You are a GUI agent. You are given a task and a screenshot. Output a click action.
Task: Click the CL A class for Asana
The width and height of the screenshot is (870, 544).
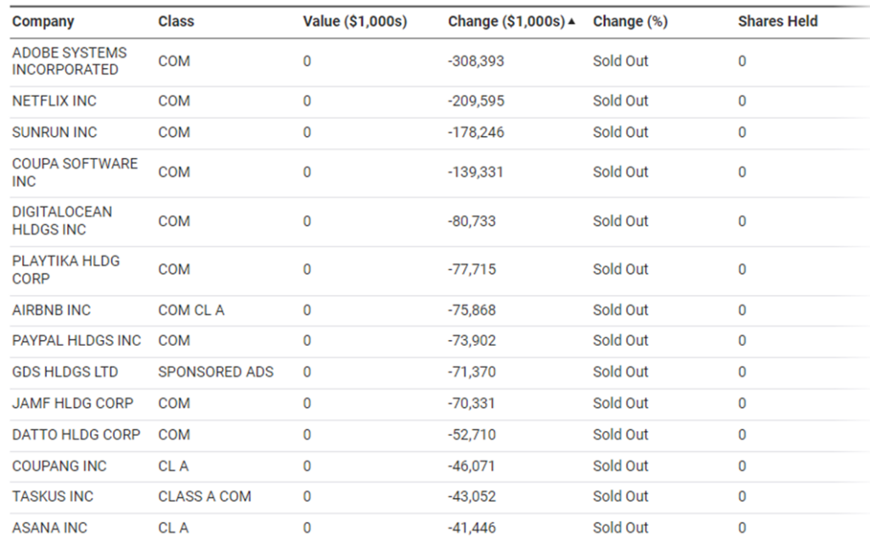(x=173, y=527)
